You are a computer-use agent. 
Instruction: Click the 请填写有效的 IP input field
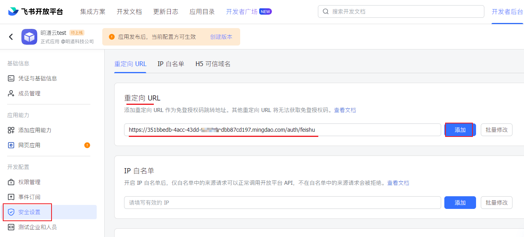coord(283,203)
